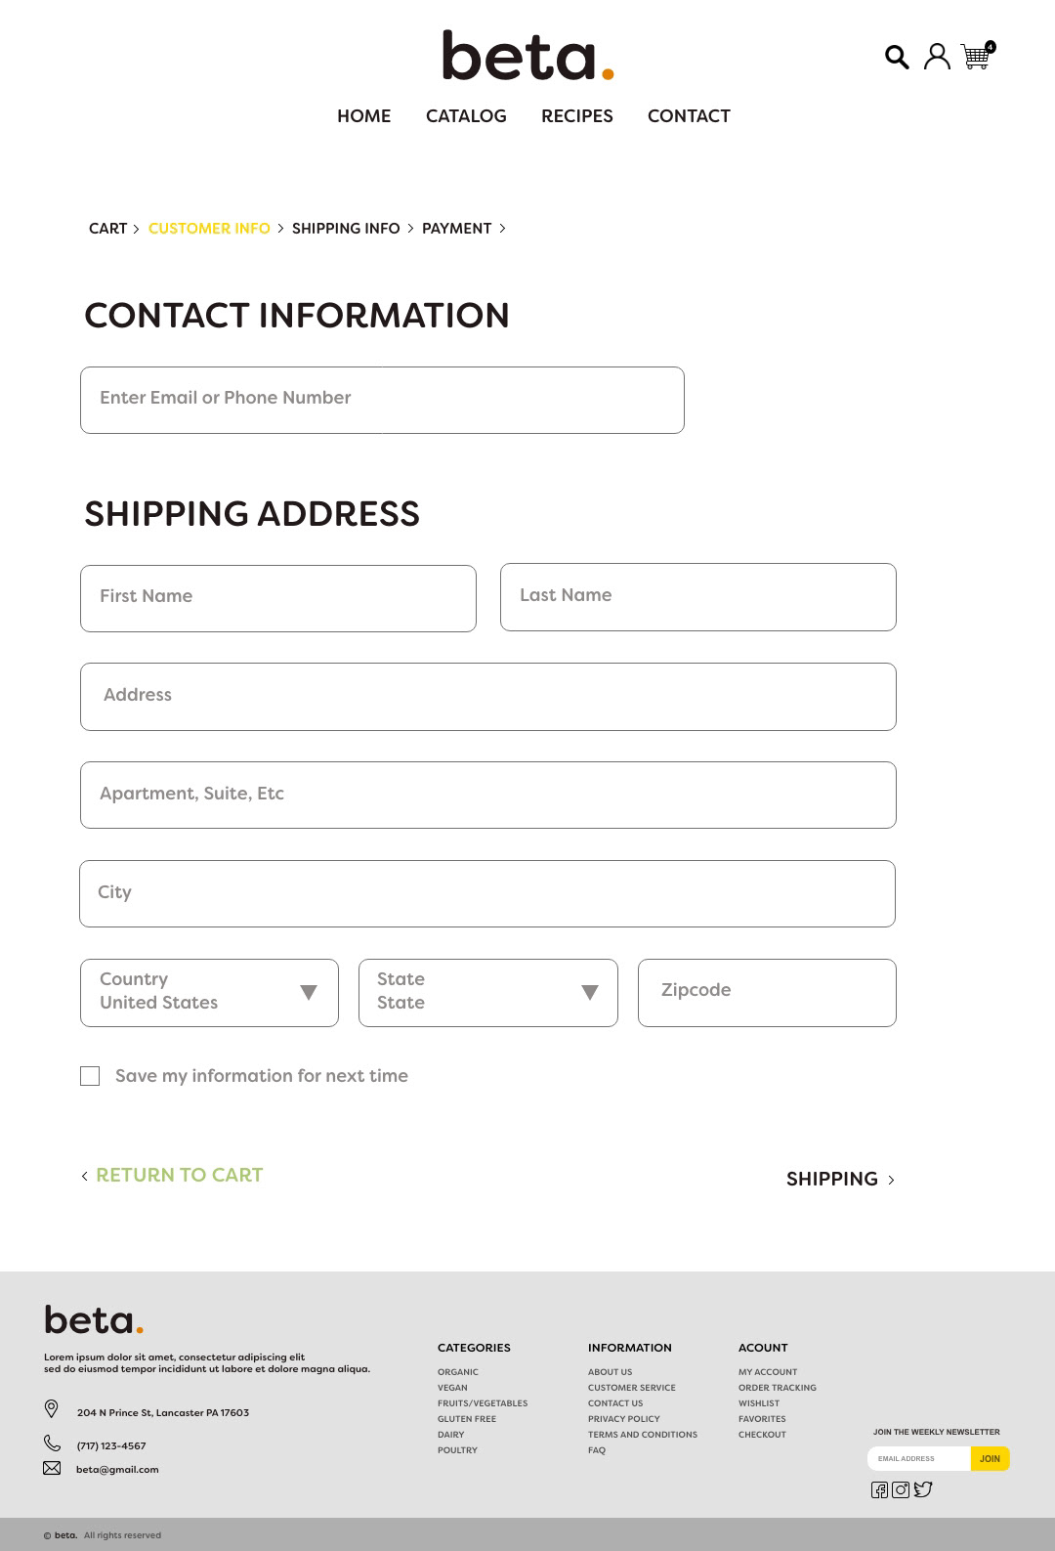Screen dimensions: 1055x1551
Task: Click the search magnifier icon
Action: (x=897, y=57)
